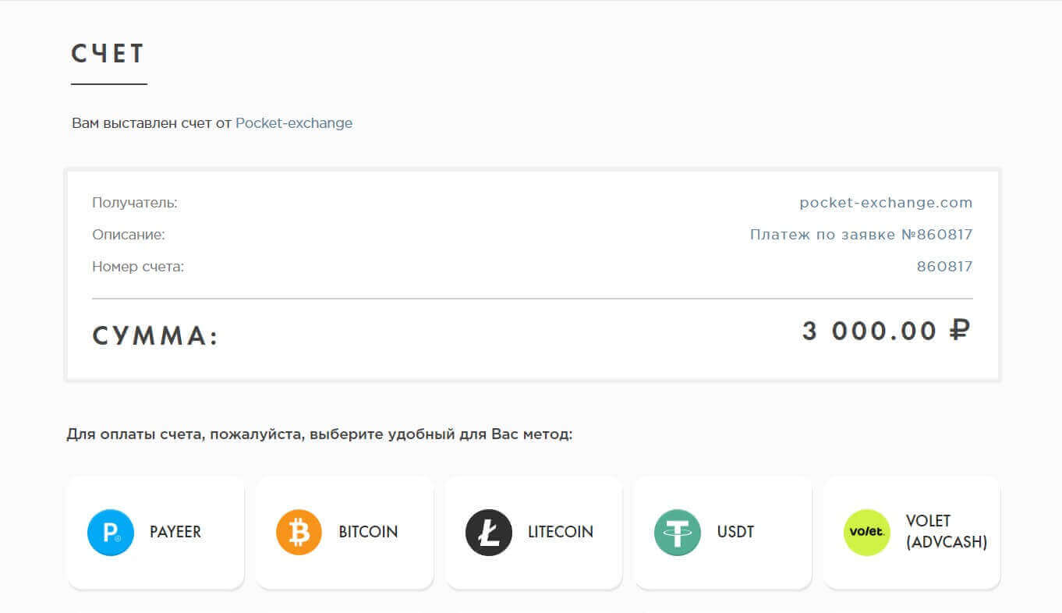
Task: Click the green Tether USDT logo icon
Action: [x=677, y=533]
